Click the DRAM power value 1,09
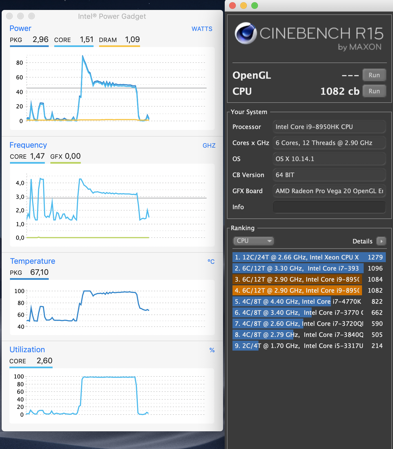Screen dimensions: 393x449 pyautogui.click(x=132, y=40)
